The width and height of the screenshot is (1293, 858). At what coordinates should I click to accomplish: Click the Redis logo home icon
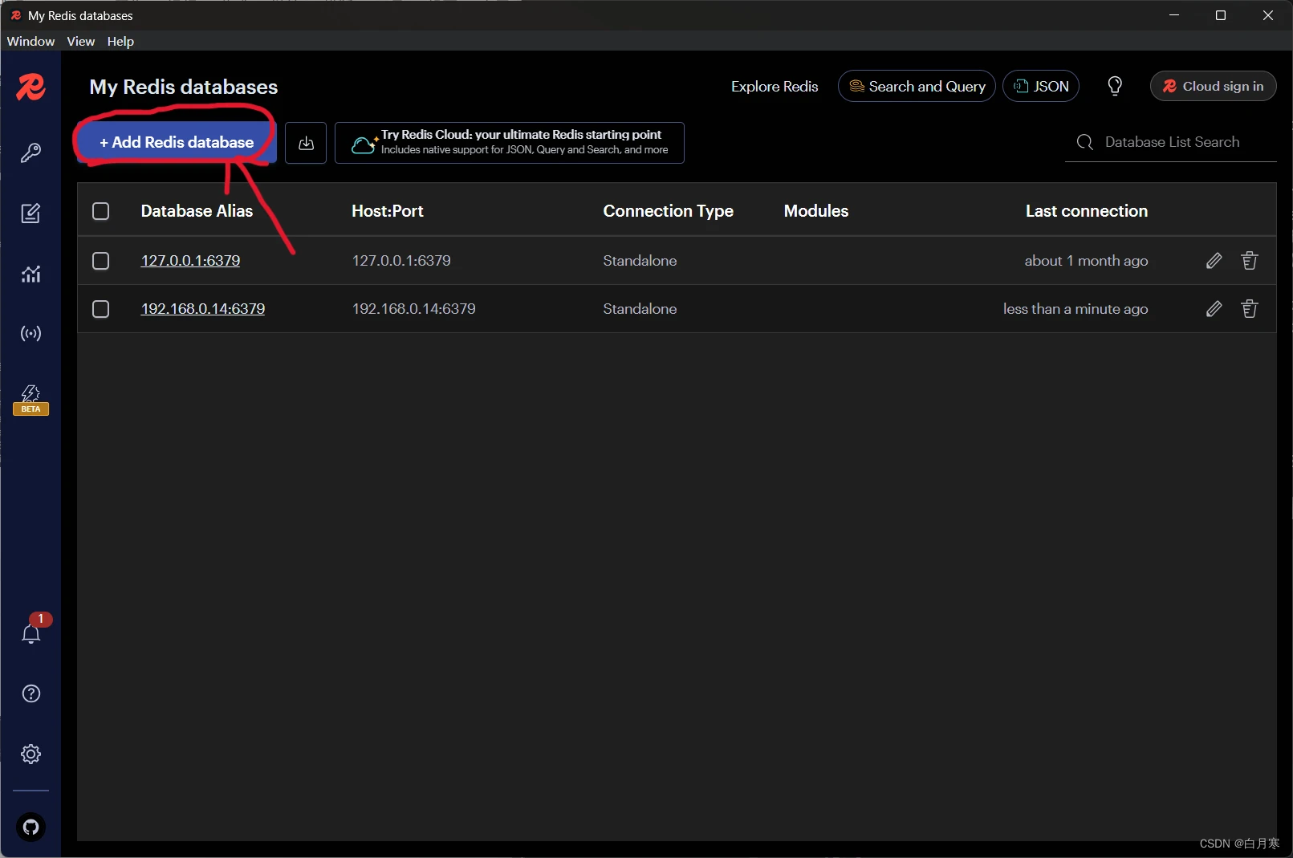30,87
